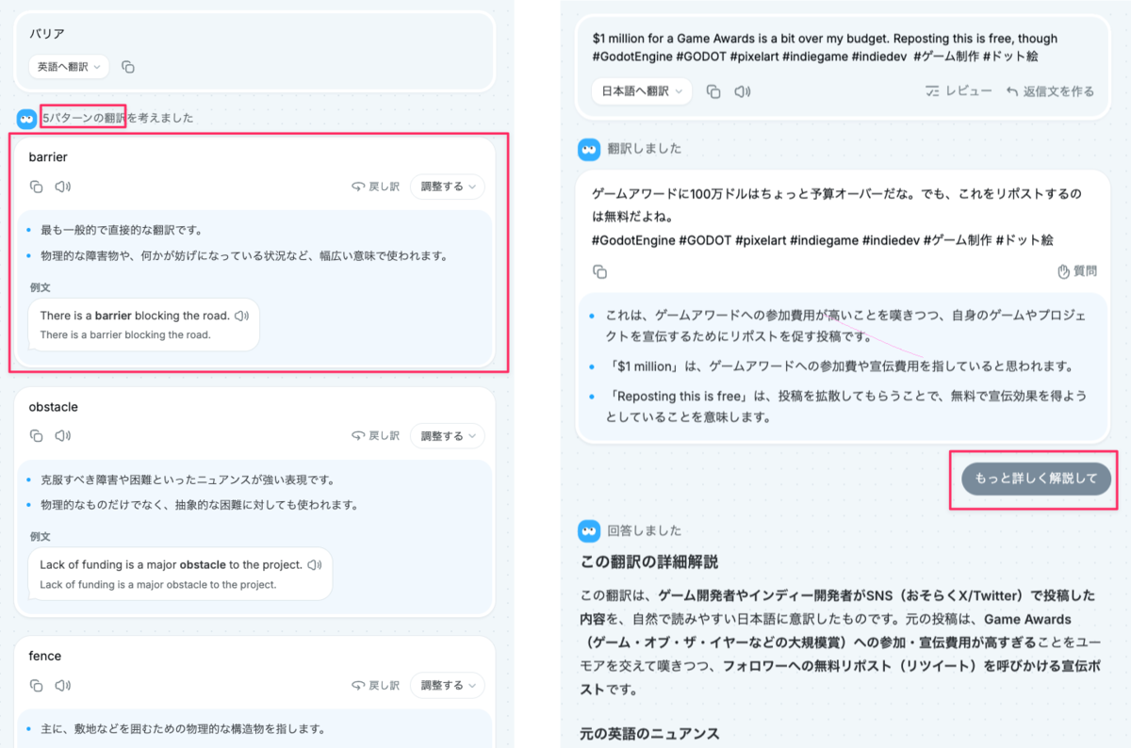Image resolution: width=1131 pixels, height=748 pixels.
Task: Play the barrier example sentence audio
Action: [x=241, y=316]
